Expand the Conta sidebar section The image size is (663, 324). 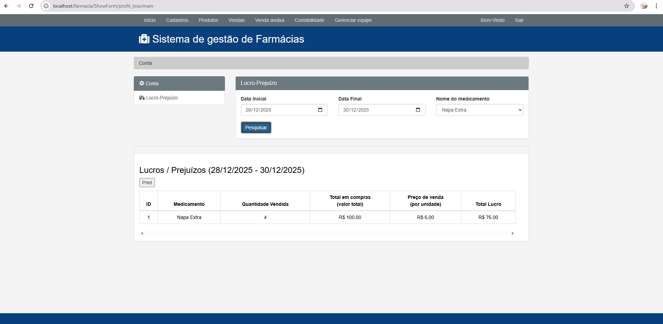point(179,83)
